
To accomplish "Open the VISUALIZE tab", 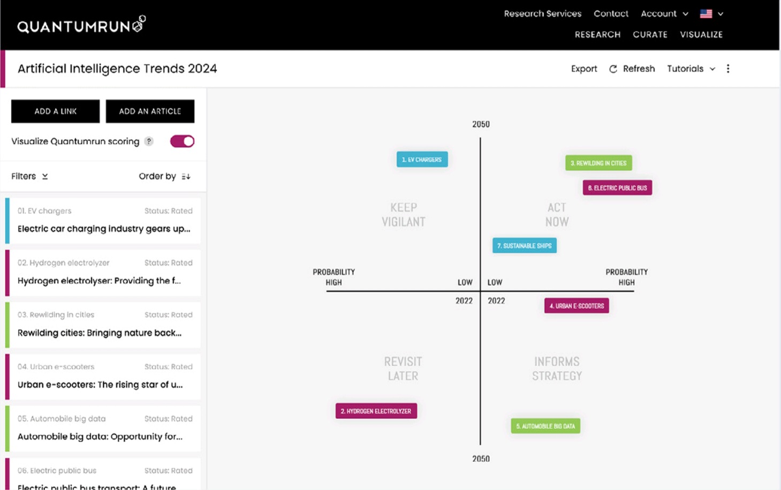I will tap(701, 34).
